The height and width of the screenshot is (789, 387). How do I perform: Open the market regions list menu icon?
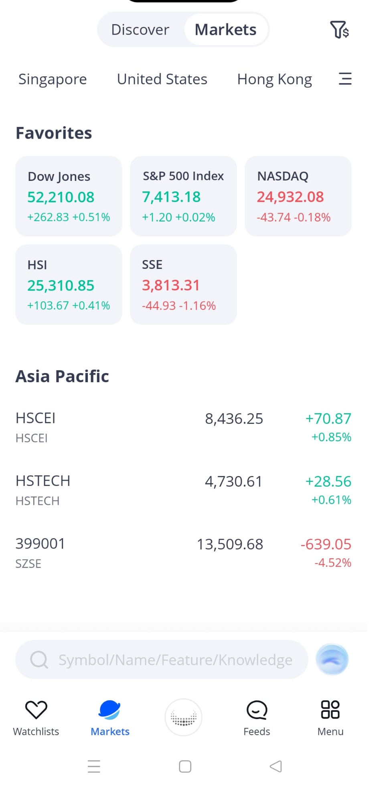point(345,79)
